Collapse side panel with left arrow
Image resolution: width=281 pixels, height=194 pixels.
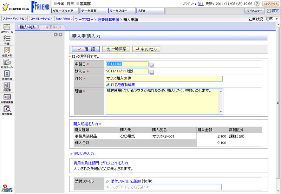(56, 34)
